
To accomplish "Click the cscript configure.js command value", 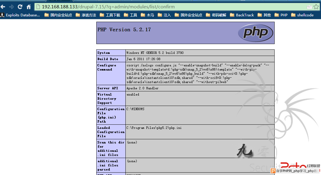I will pos(198,74).
